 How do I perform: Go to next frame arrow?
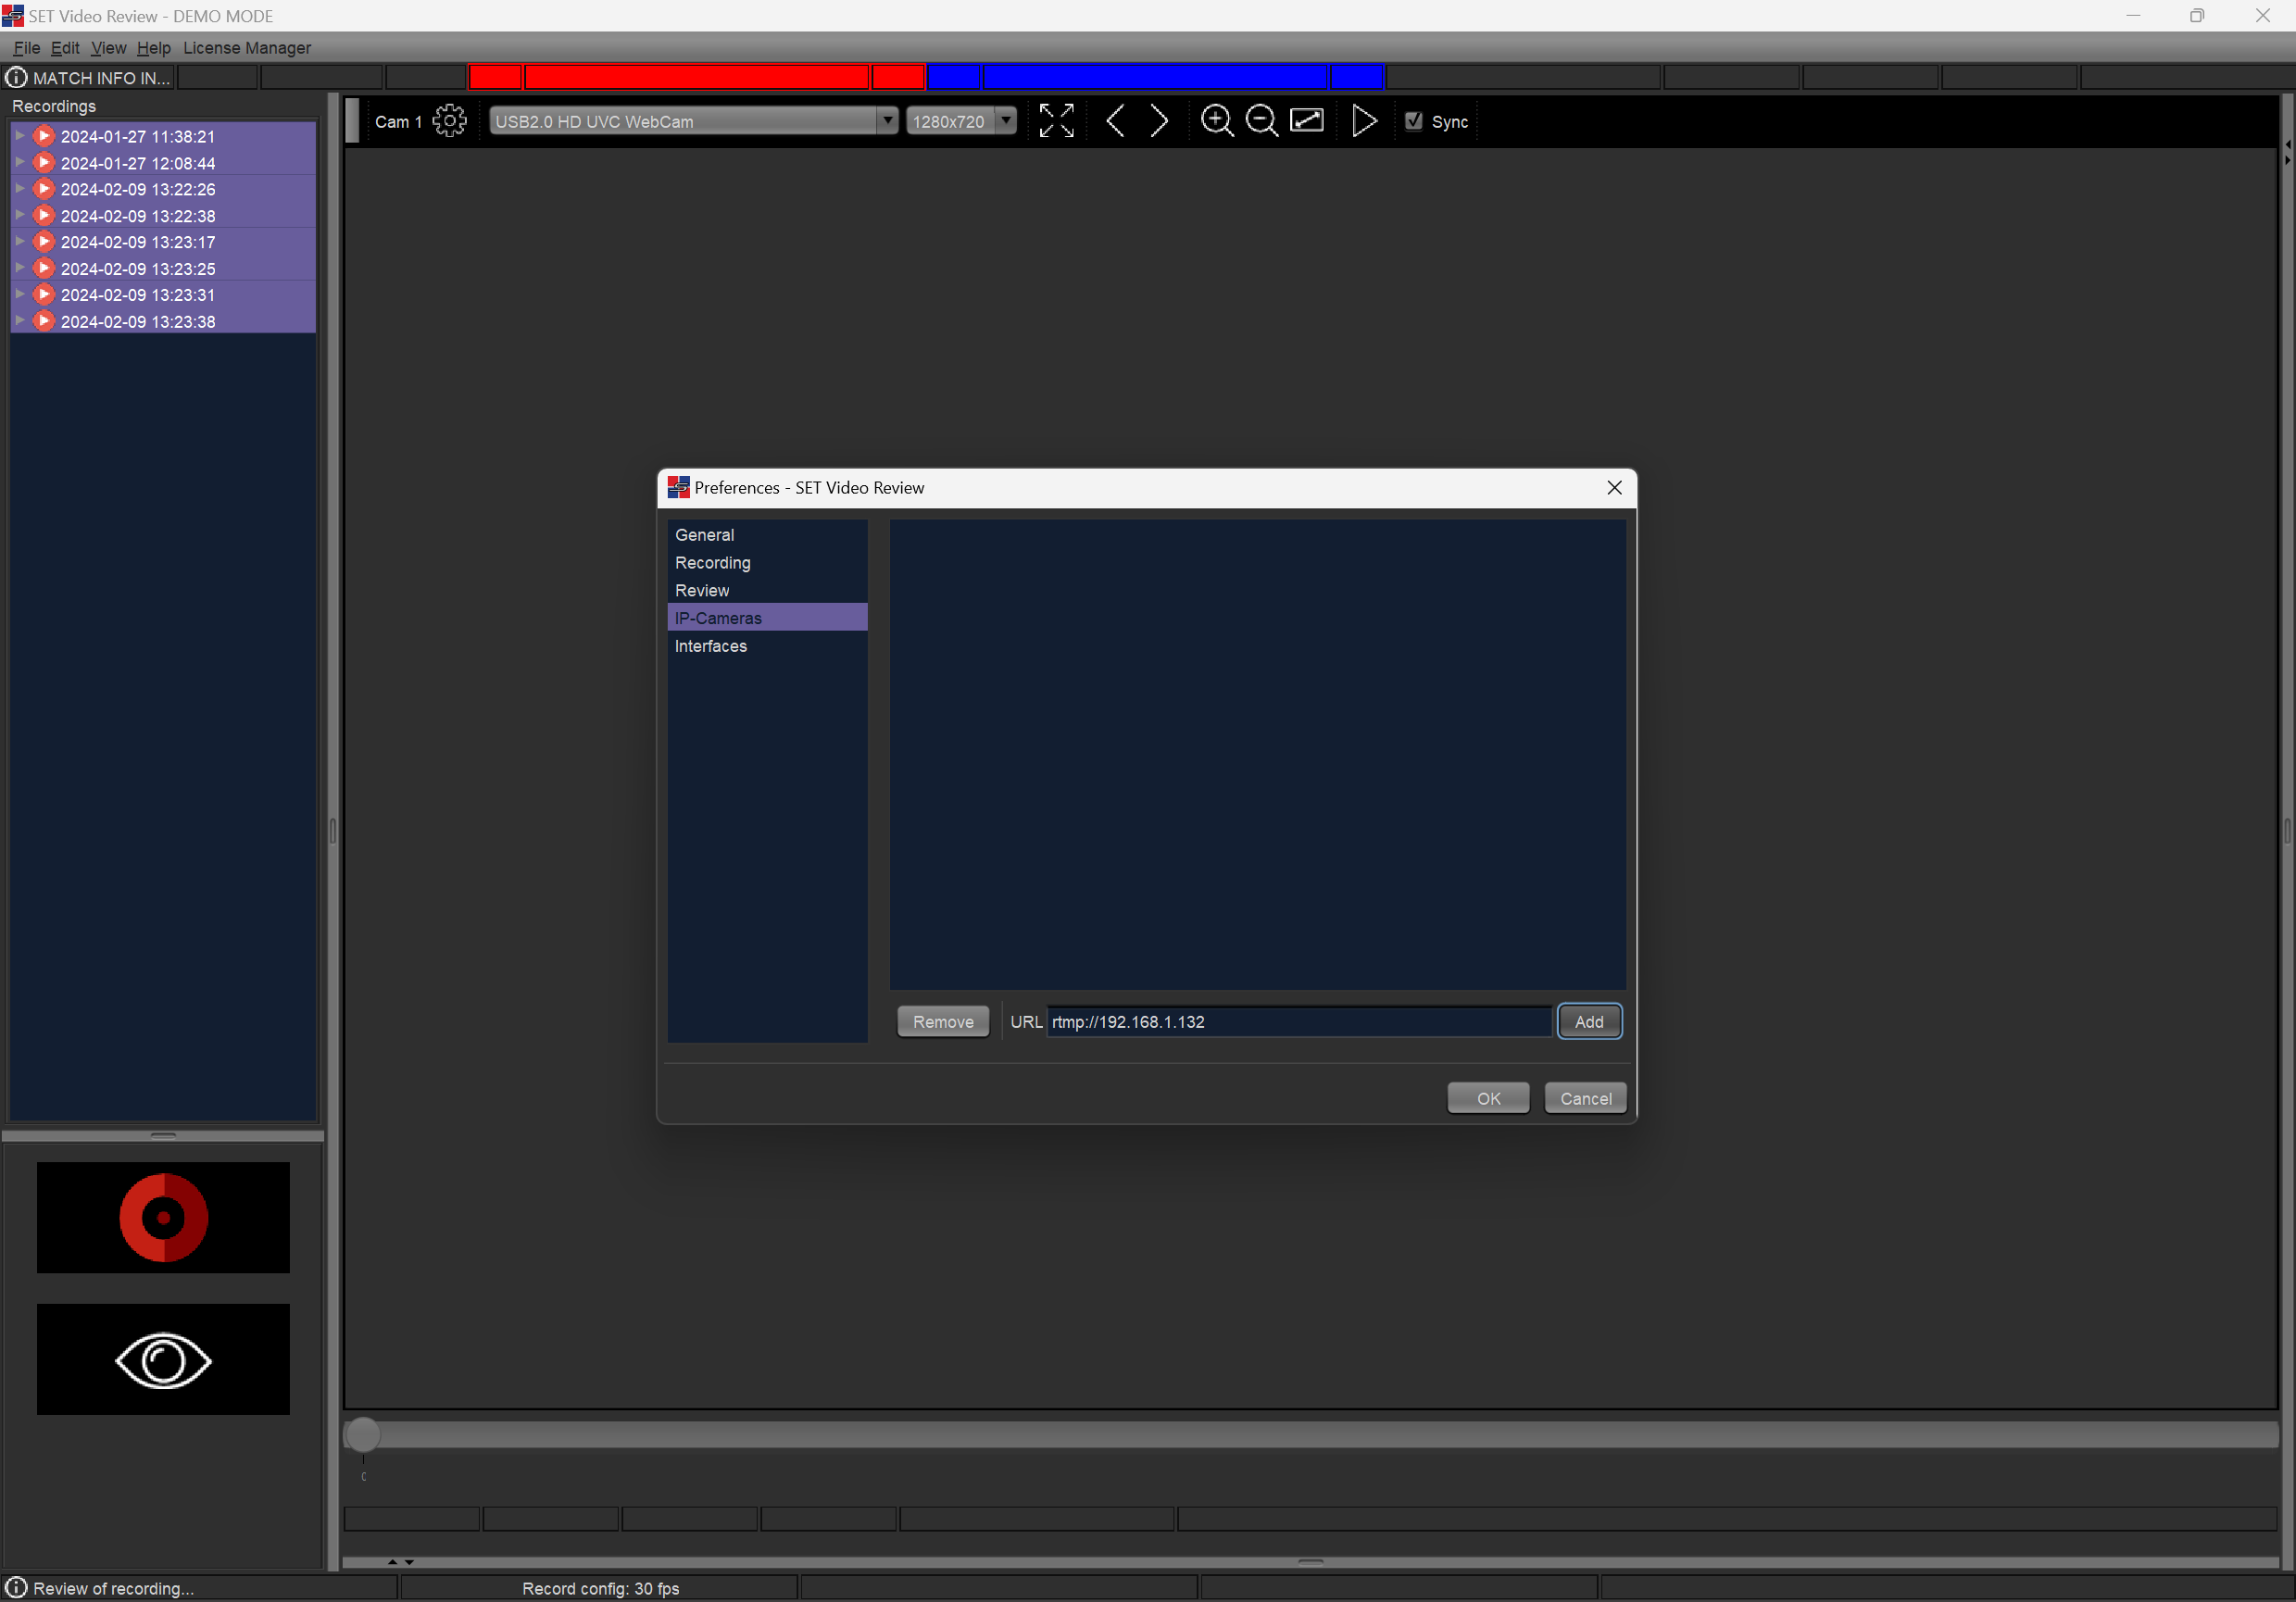coord(1159,121)
